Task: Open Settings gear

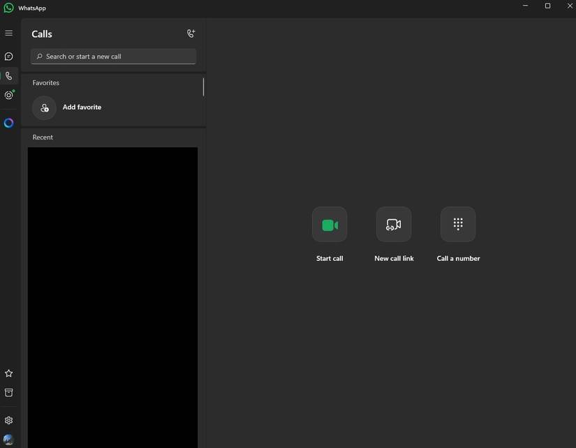Action: (9, 420)
